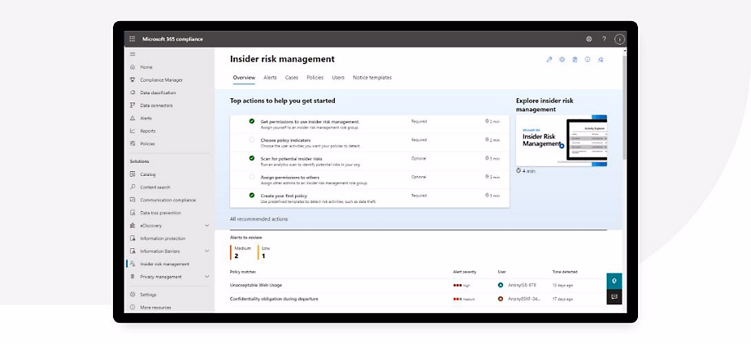Switch to the Cases tab

tap(291, 78)
